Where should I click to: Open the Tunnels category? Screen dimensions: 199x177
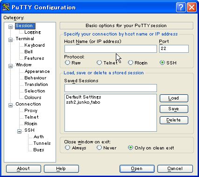[42, 143]
